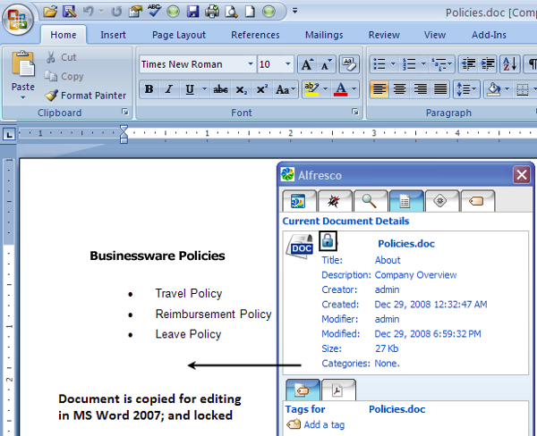Open underline style dropdown arrow

tap(204, 89)
